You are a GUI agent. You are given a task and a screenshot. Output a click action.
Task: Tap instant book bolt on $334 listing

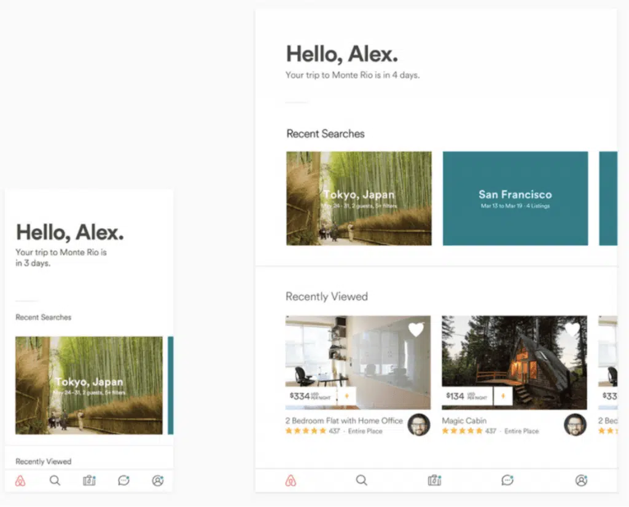(347, 396)
